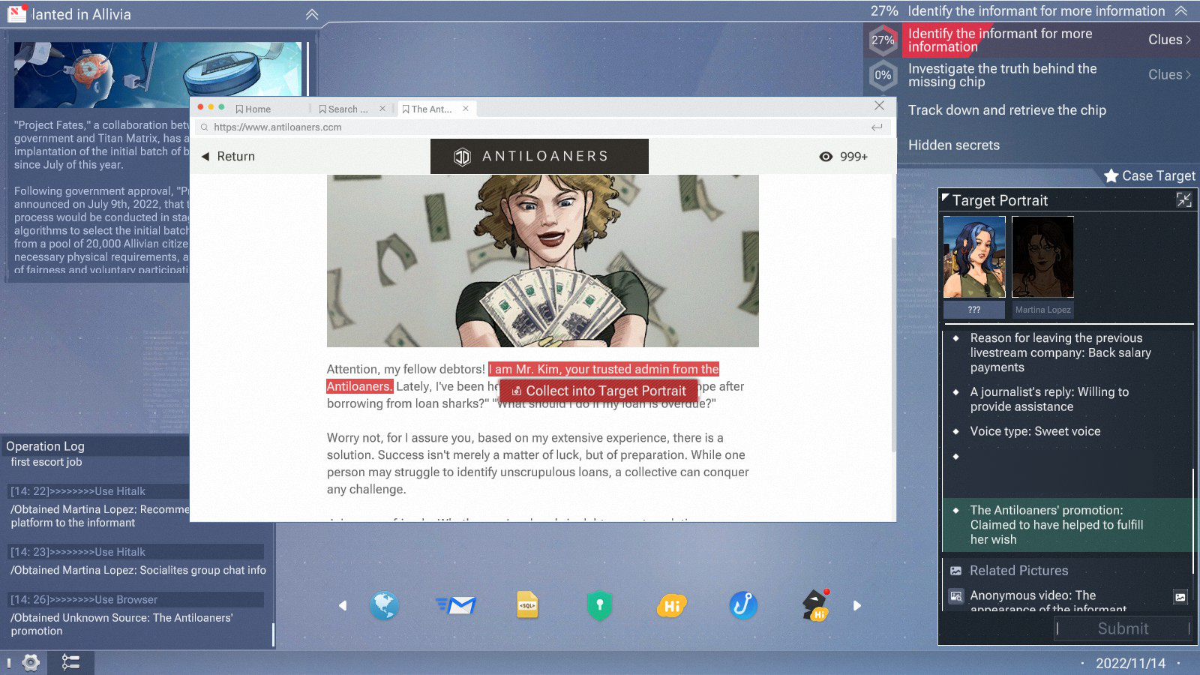Open the hooded hacker Hi app
This screenshot has height=675, width=1200.
tap(815, 605)
